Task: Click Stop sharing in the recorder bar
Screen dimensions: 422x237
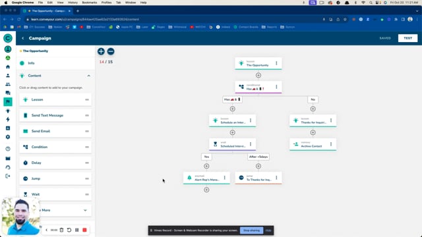Action: click(251, 230)
